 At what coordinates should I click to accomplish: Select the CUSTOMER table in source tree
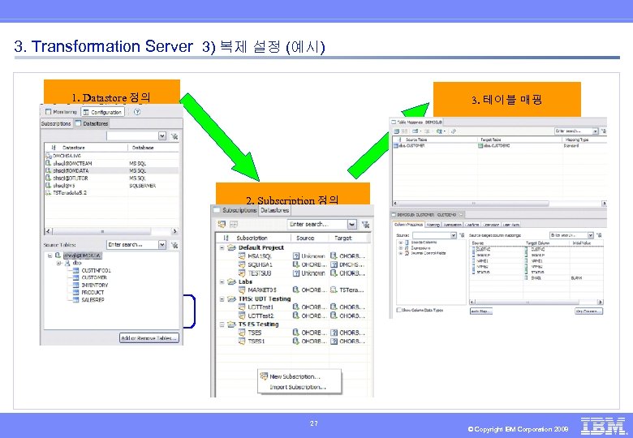[x=89, y=277]
